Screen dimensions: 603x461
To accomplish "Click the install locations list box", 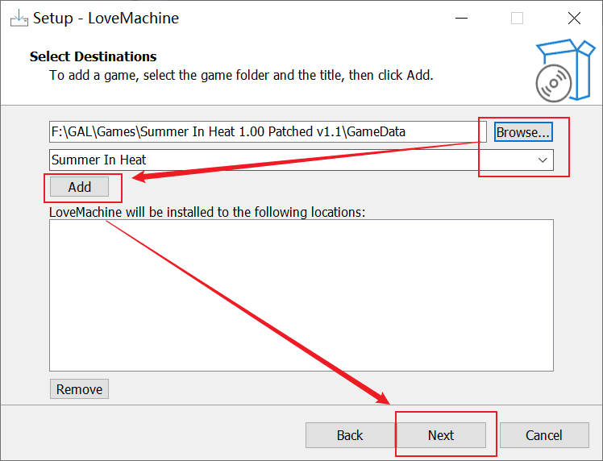I will click(301, 295).
